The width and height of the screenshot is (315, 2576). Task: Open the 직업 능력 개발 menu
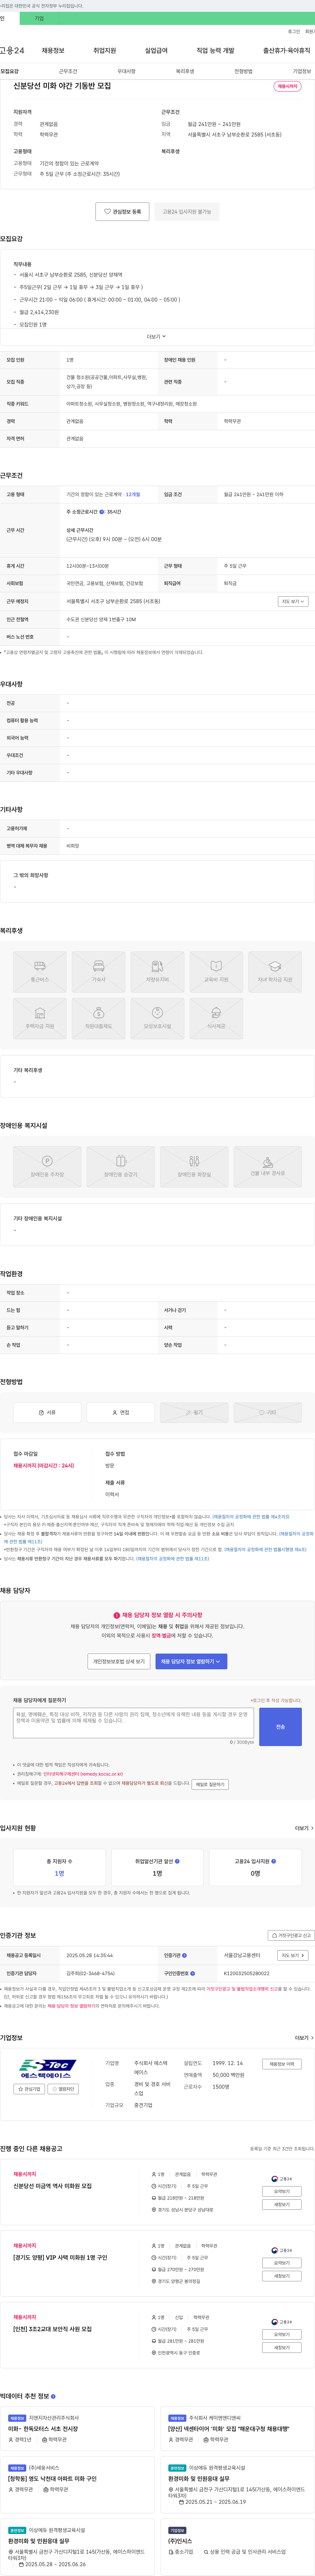pyautogui.click(x=215, y=50)
